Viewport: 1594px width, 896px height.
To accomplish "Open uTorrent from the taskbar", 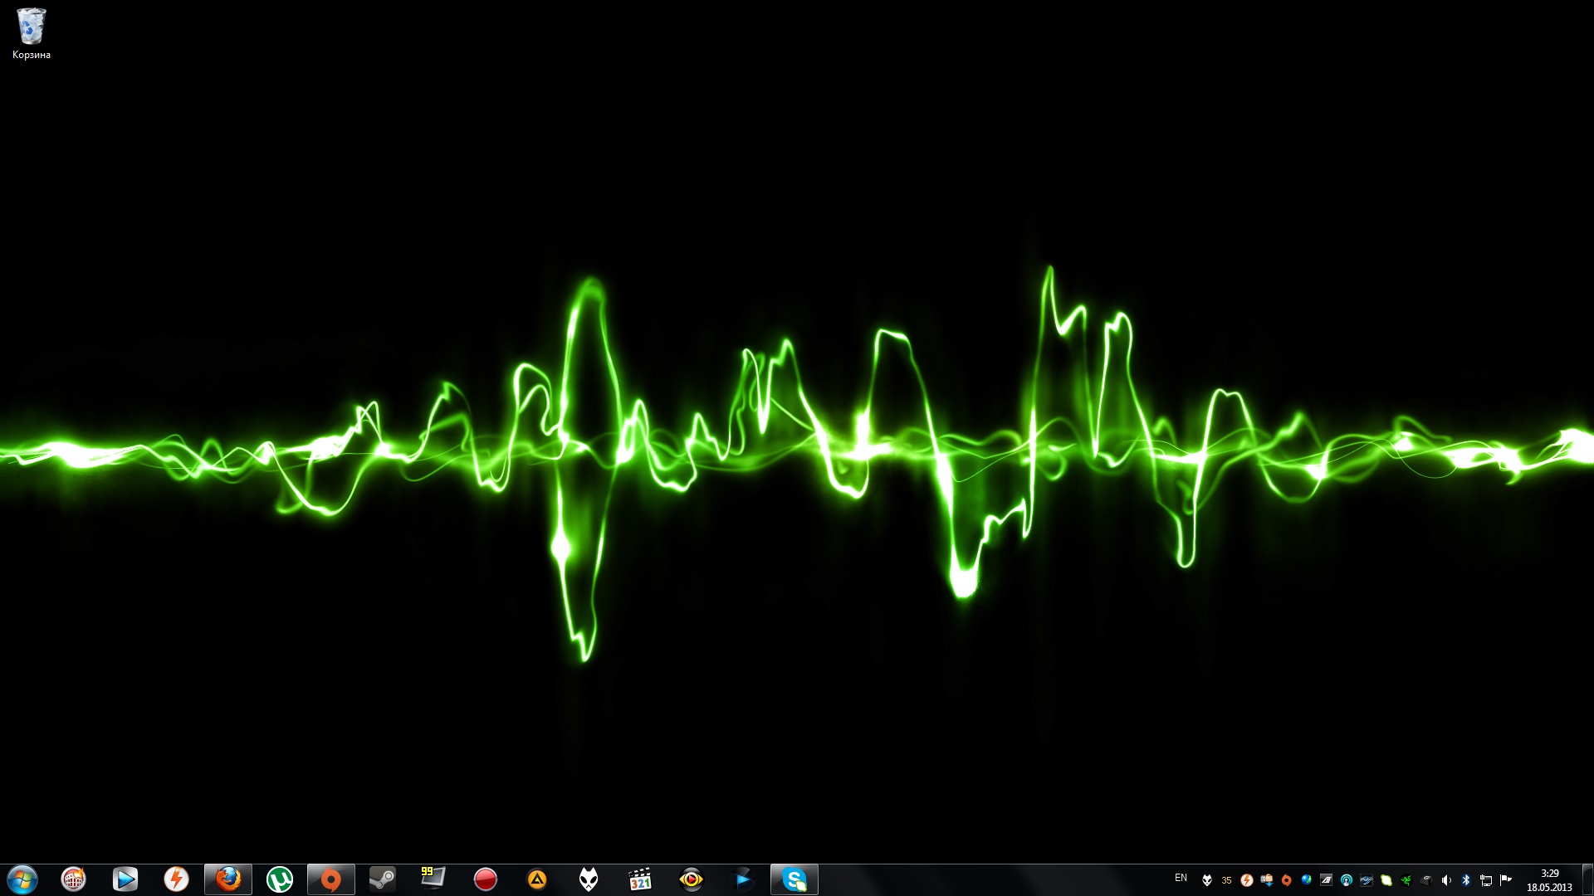I will click(280, 879).
